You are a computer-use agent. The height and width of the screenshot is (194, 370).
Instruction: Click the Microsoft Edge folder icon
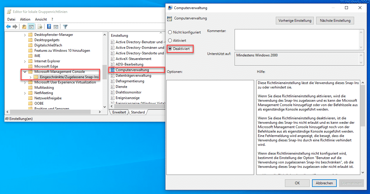tap(30, 66)
